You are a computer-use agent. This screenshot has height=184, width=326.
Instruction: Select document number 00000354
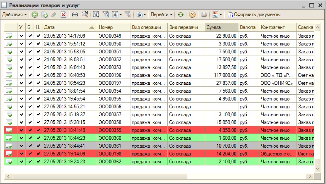[x=113, y=91]
